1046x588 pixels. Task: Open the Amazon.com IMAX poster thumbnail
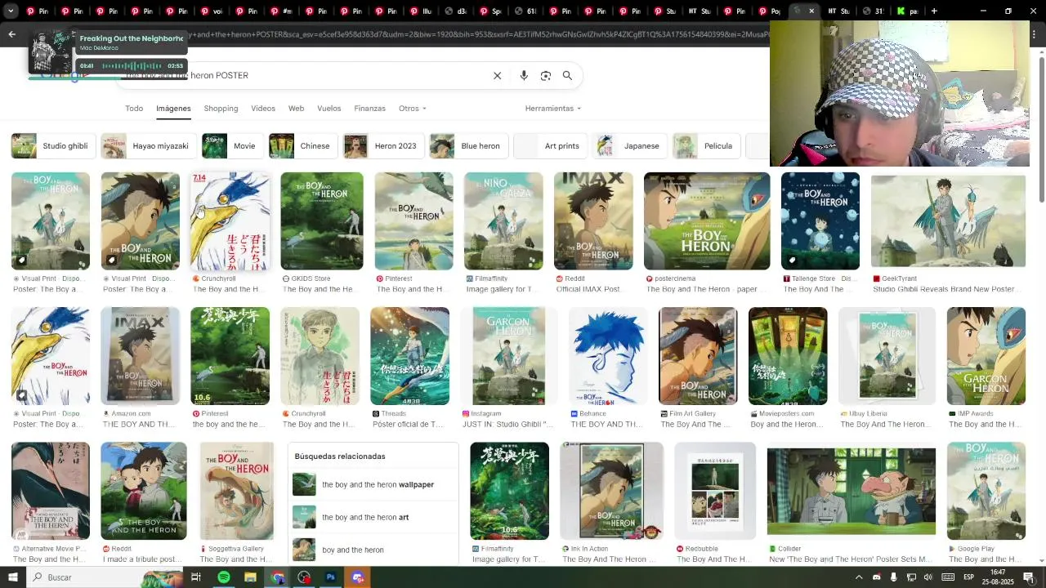pos(140,356)
